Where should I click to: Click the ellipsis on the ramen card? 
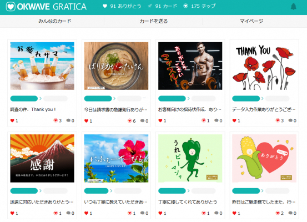pyautogui.click(x=144, y=98)
